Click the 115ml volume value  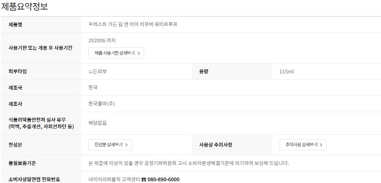[x=287, y=72]
